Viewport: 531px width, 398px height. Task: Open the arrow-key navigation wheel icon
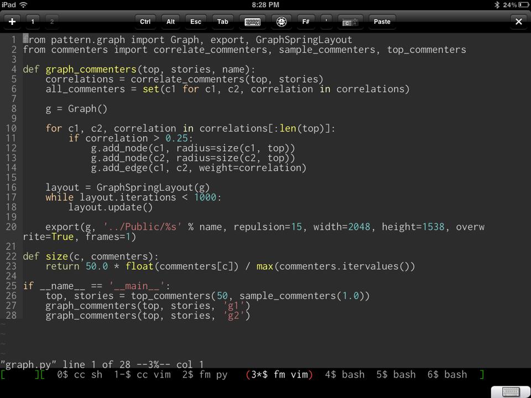click(x=281, y=22)
